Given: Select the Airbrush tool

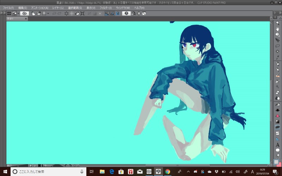Looking at the screenshot, I should coord(277,81).
